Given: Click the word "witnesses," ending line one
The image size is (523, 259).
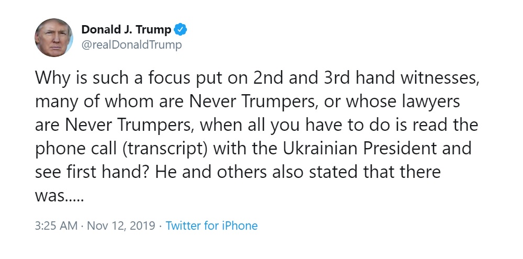Looking at the screenshot, I should point(440,78).
